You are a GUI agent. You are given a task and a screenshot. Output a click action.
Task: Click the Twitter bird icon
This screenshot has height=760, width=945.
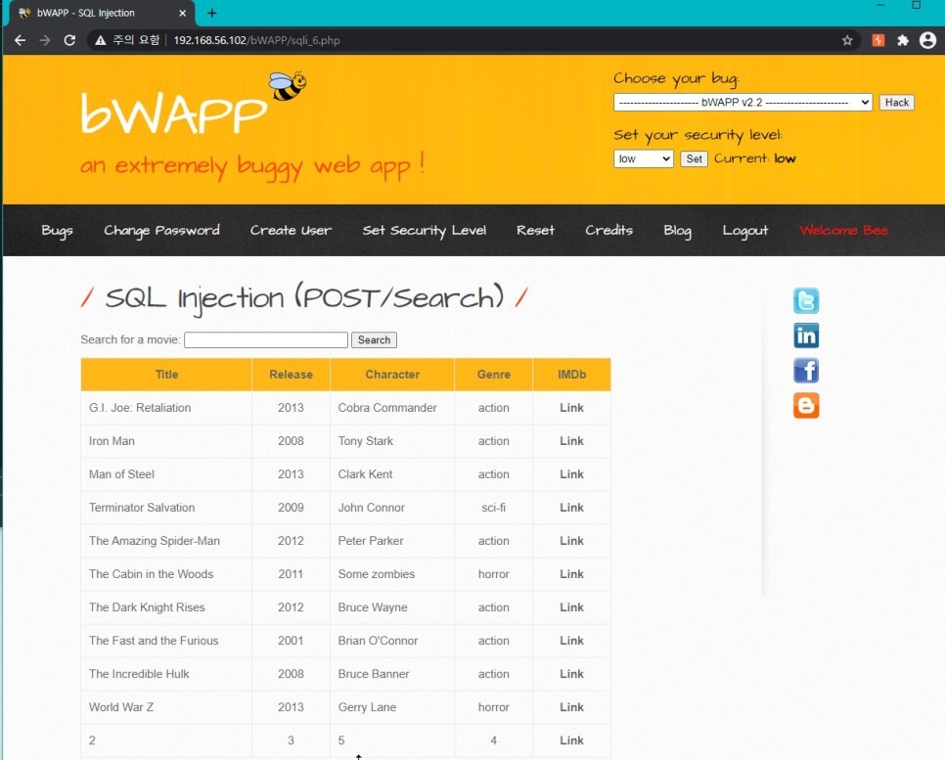click(806, 300)
